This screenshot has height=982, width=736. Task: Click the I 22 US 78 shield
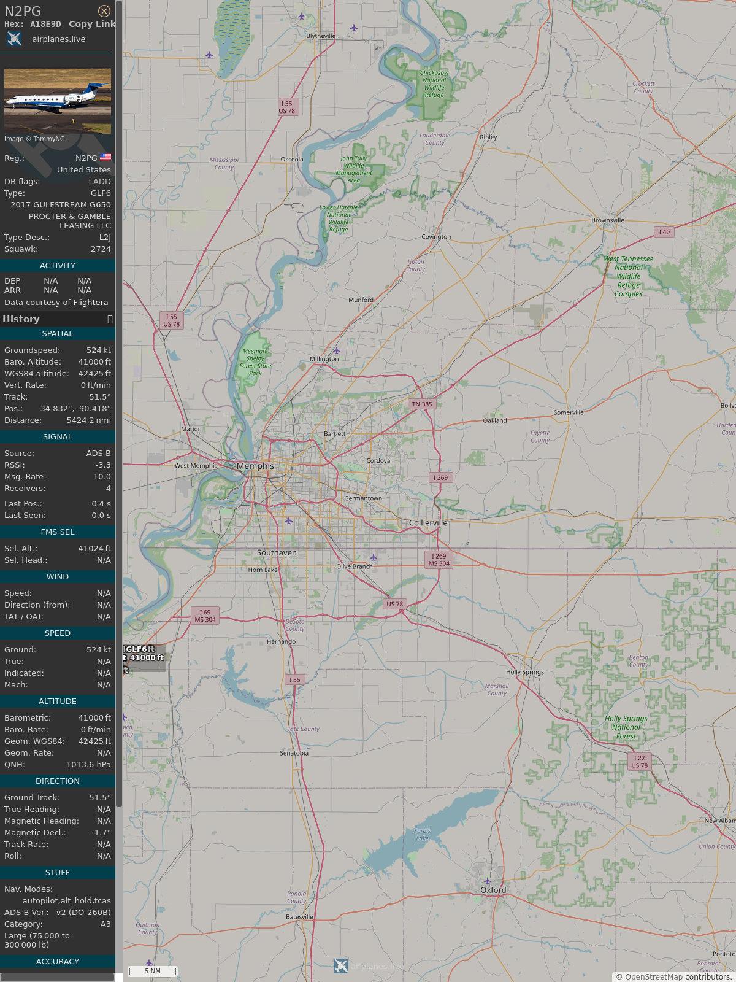click(x=640, y=762)
